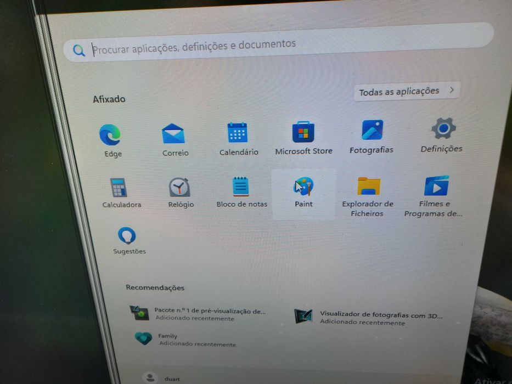Open recommended Visualizador de fotografias com 3D
Screen dimensions: 512x384
(x=368, y=318)
